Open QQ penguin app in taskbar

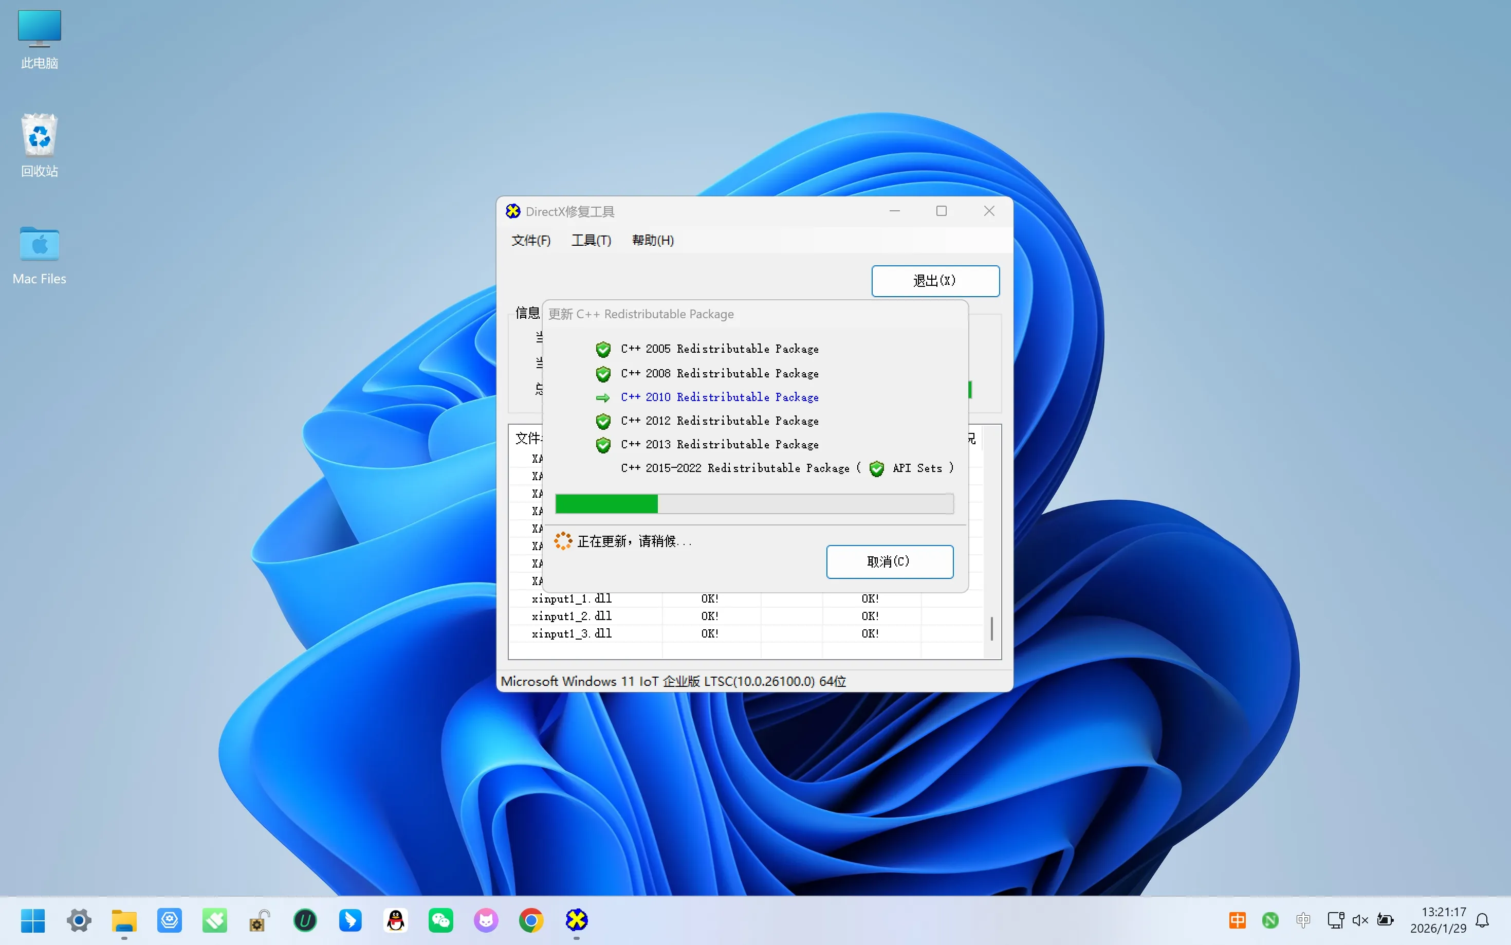click(395, 920)
